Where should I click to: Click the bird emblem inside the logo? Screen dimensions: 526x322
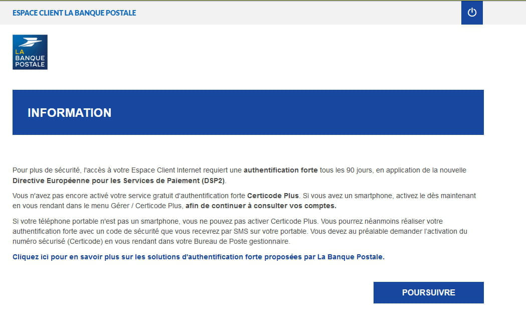click(30, 42)
